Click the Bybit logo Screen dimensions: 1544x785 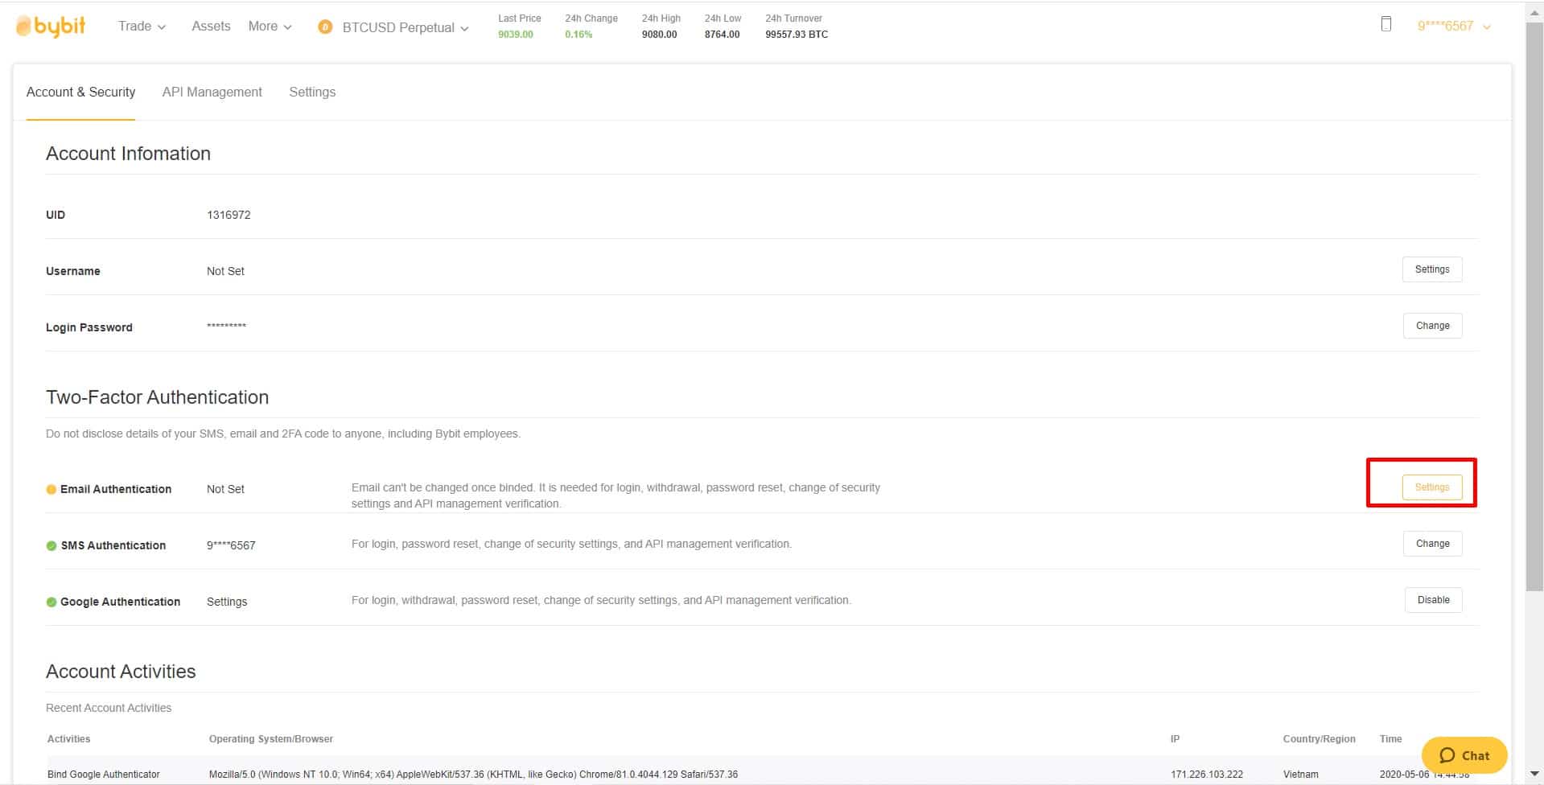[x=51, y=26]
